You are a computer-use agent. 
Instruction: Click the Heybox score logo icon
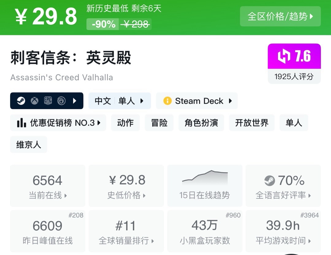point(284,56)
